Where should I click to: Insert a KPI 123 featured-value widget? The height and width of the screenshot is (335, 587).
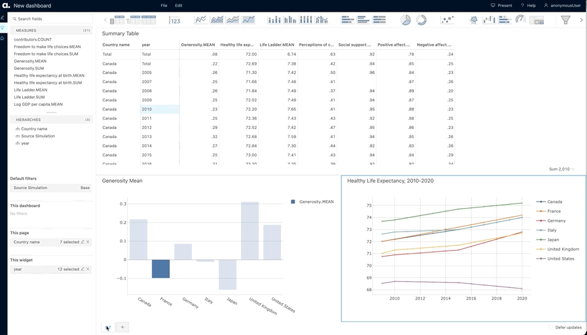175,20
